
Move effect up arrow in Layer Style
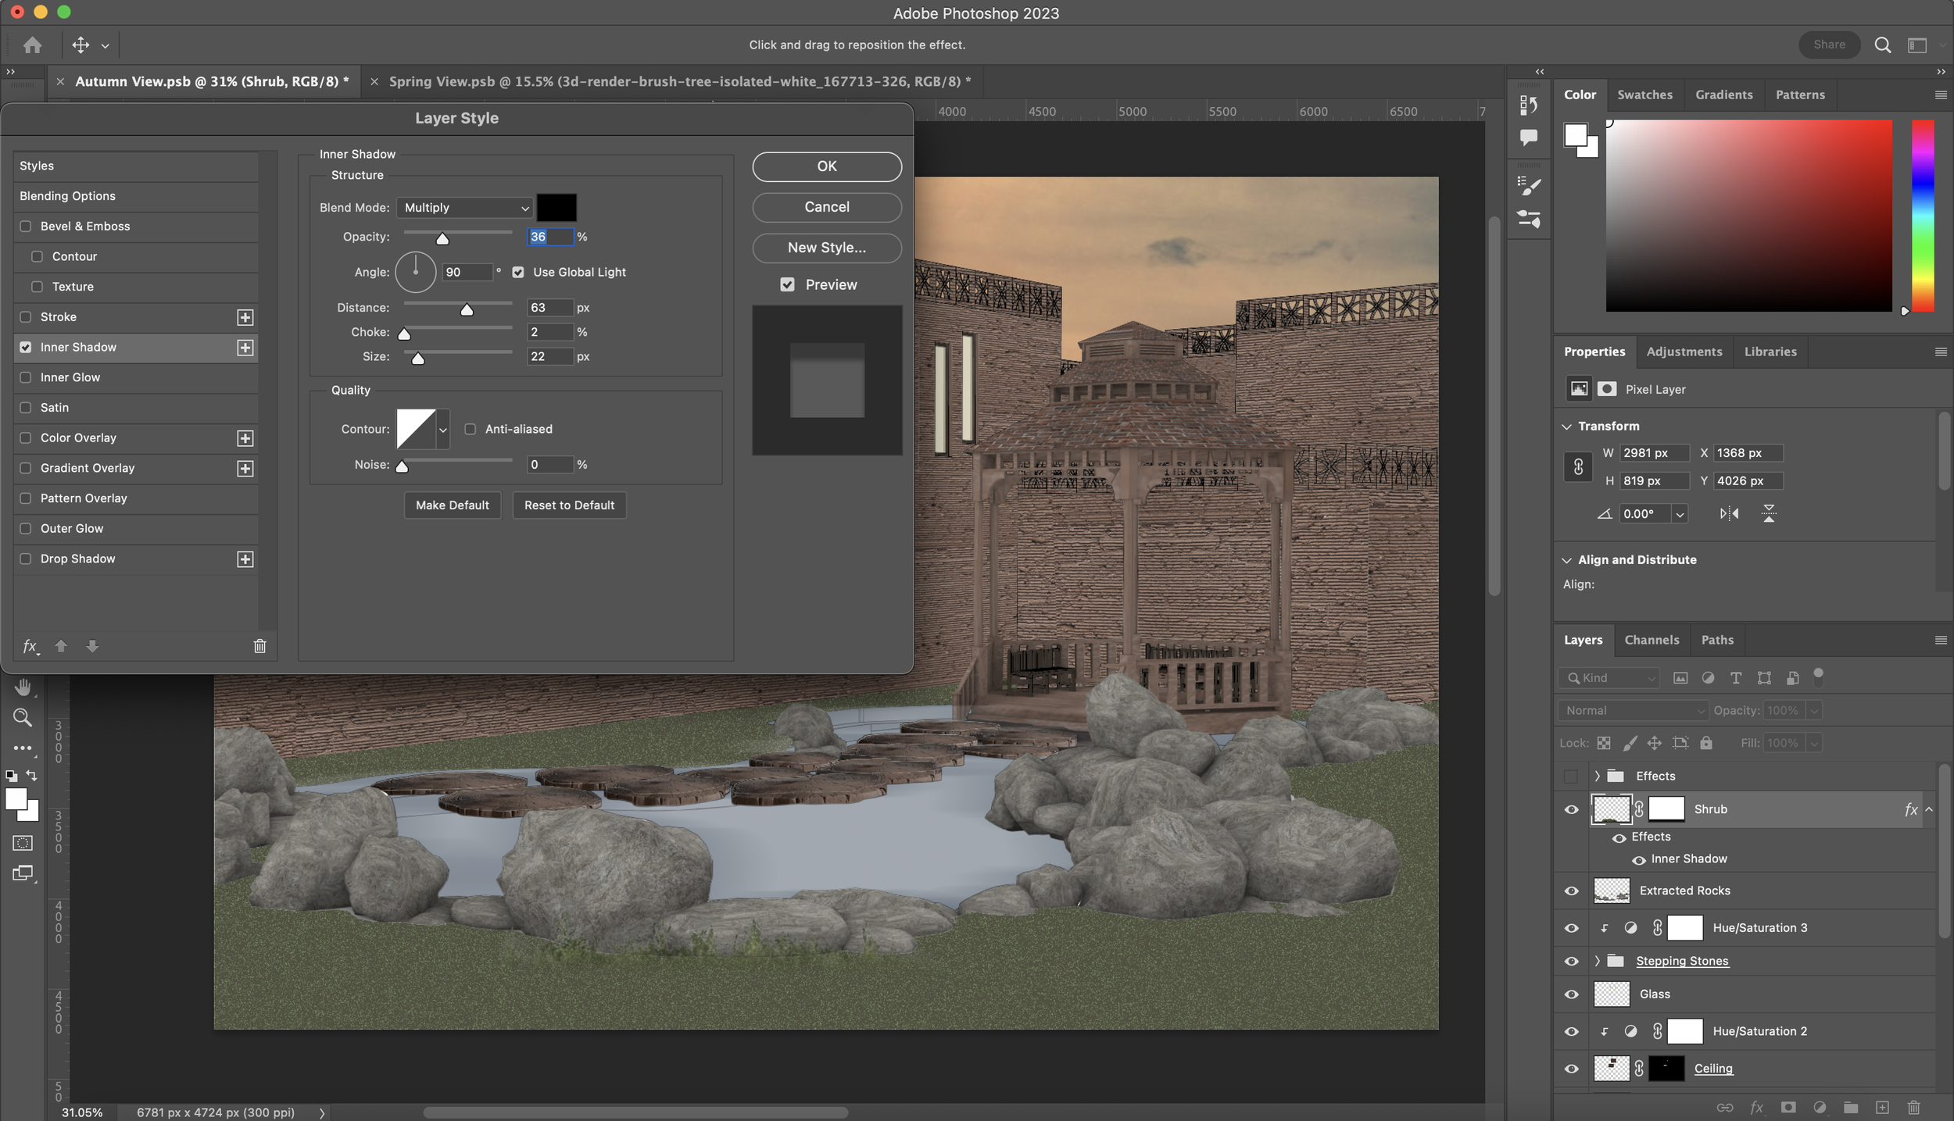click(61, 646)
